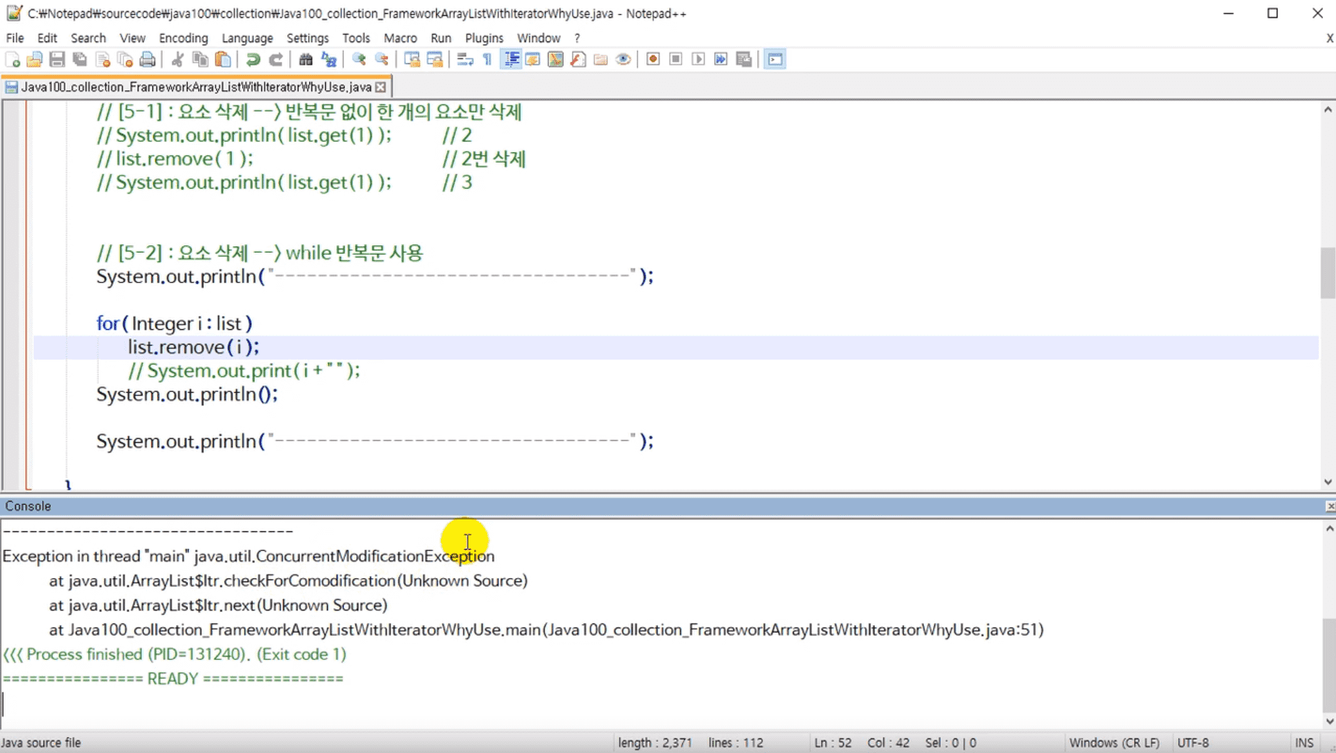
Task: Click the Undo arrow icon
Action: 253,60
